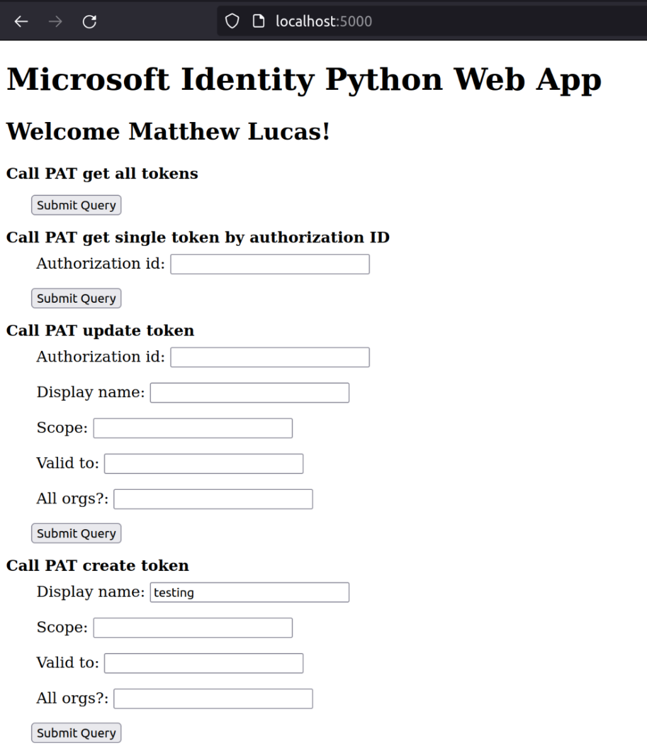
Task: Click the Welcome Matthew Lucas! greeting
Action: [x=168, y=131]
